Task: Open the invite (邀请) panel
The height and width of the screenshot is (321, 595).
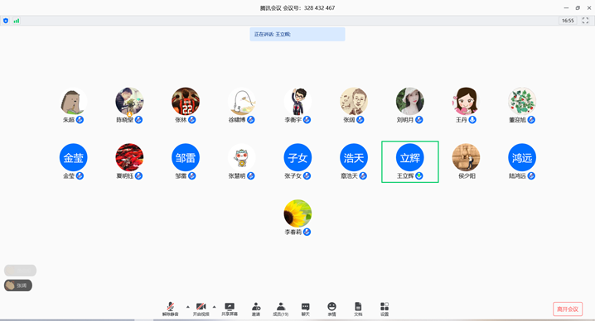Action: click(x=256, y=309)
